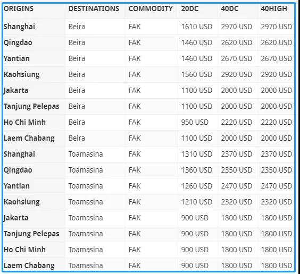Select Jakarta origin in the Toamasina rows
The image size is (300, 274).
(16, 218)
